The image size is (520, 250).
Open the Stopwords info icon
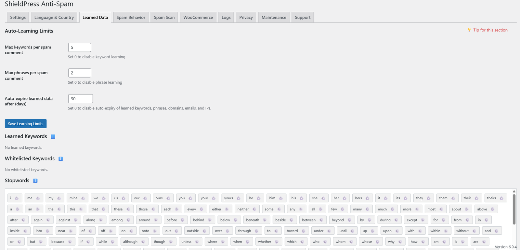point(35,181)
